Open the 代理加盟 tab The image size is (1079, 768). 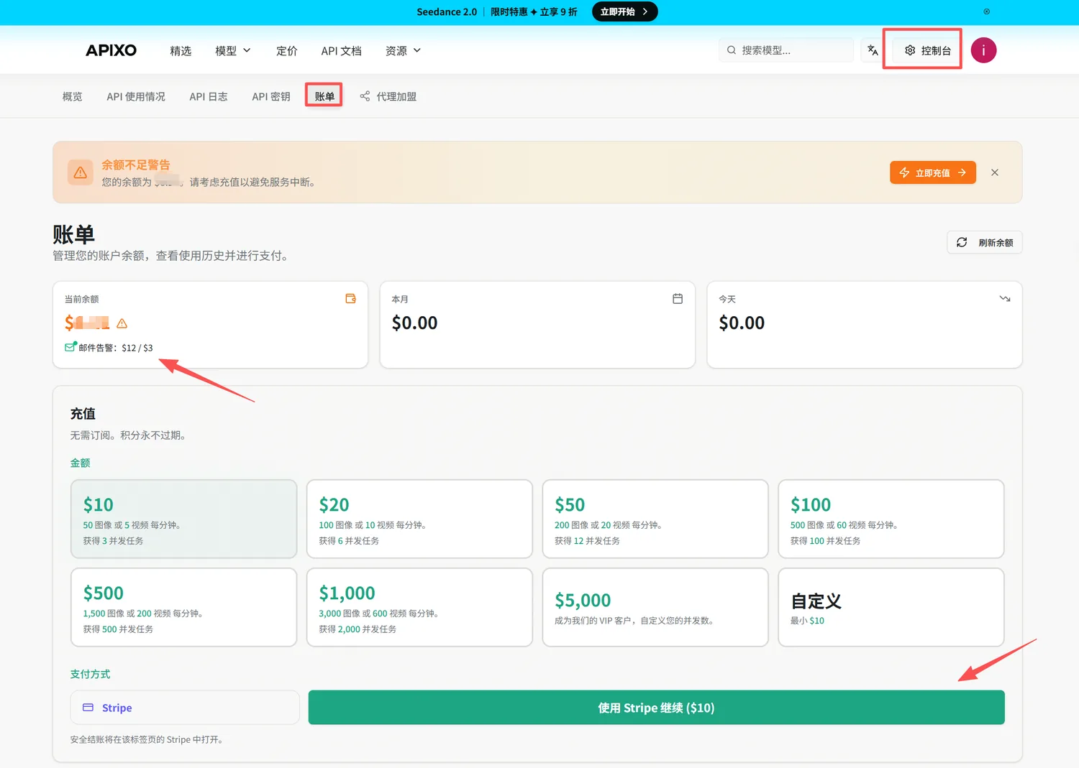pyautogui.click(x=388, y=96)
